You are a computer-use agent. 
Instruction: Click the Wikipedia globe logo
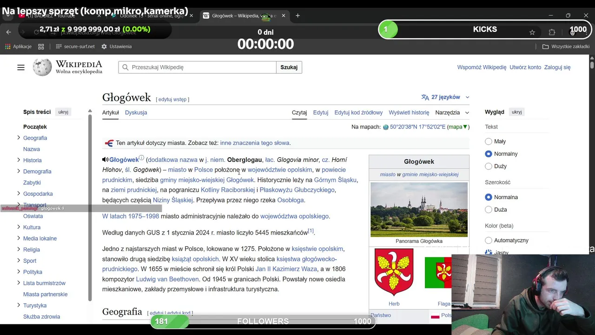(x=42, y=67)
